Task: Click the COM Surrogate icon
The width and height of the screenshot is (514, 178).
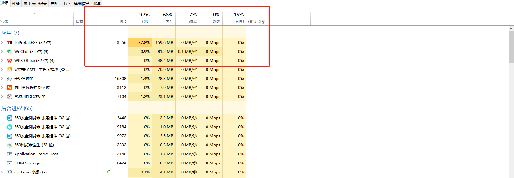Action: point(10,163)
